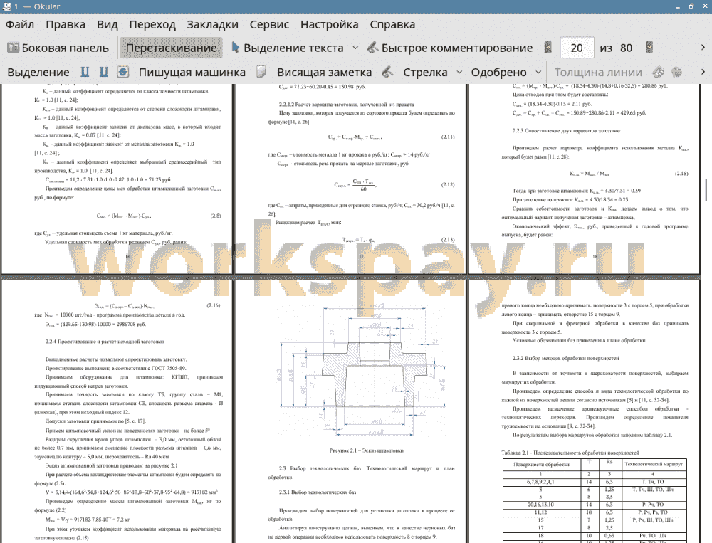The image size is (712, 543).
Task: Open the Стрелка dropdown arrow
Action: [x=459, y=72]
